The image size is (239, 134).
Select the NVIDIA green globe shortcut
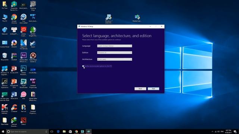(x=33, y=32)
